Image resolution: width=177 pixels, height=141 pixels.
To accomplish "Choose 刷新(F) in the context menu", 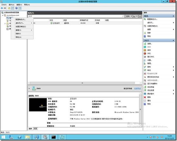I will 22,34.
